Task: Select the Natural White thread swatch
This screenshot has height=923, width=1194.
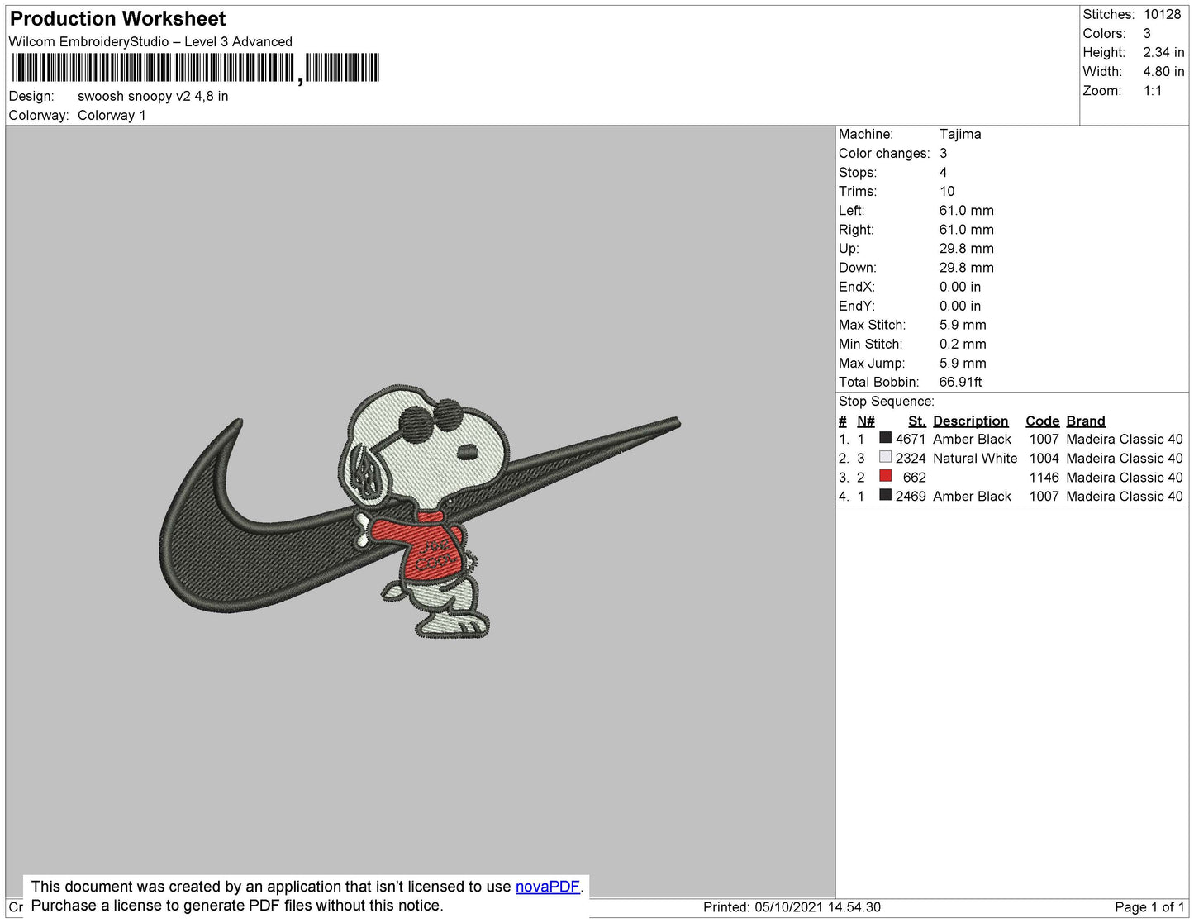Action: tap(885, 457)
